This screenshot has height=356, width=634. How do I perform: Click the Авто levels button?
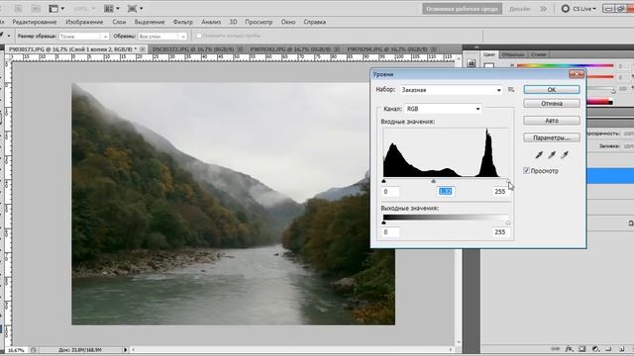(552, 121)
